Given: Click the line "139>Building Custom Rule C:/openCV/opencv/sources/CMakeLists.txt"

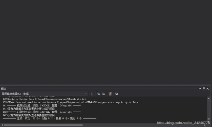Looking at the screenshot, I should point(44,99).
